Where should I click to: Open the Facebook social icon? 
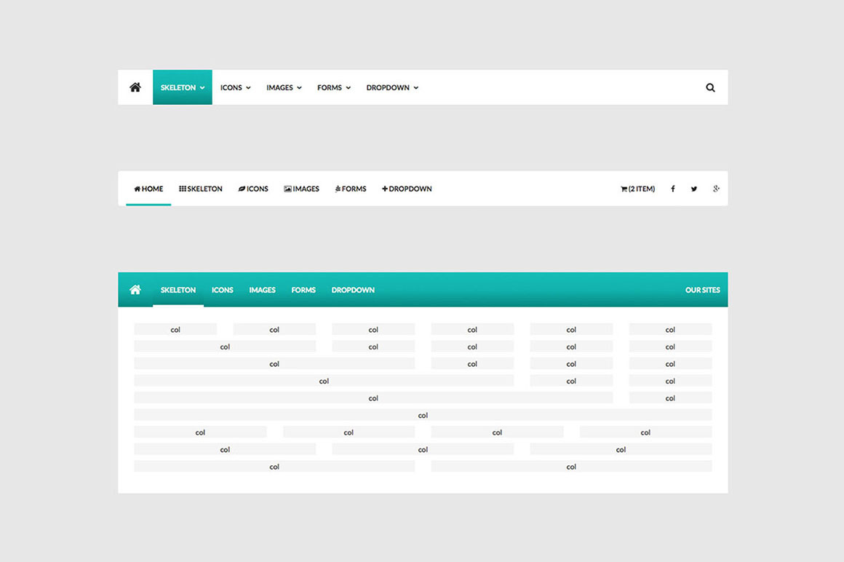[x=673, y=189]
